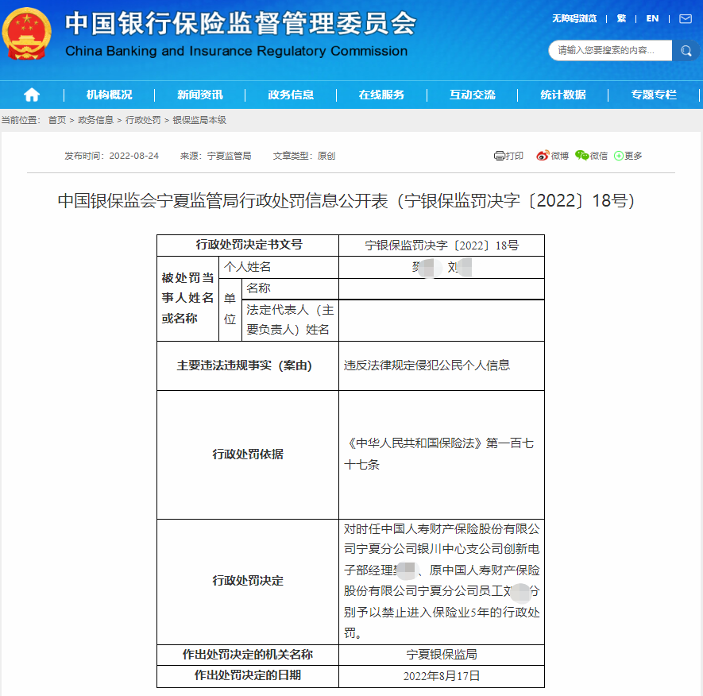This screenshot has width=703, height=696.
Task: Click header cell 行政处罚决定书文号
Action: 248,245
